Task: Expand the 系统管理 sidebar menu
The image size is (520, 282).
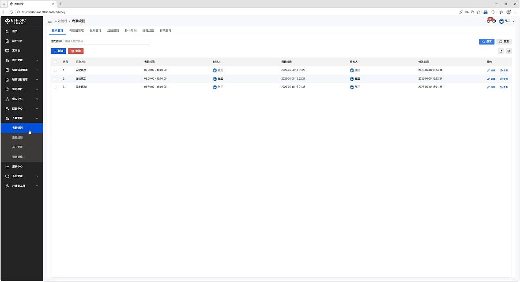Action: (22, 176)
